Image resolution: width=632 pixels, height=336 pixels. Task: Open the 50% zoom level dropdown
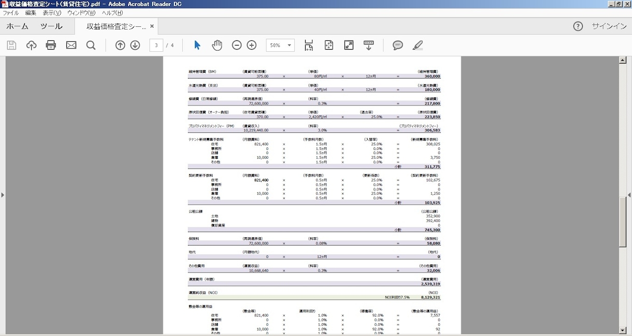[x=280, y=45]
